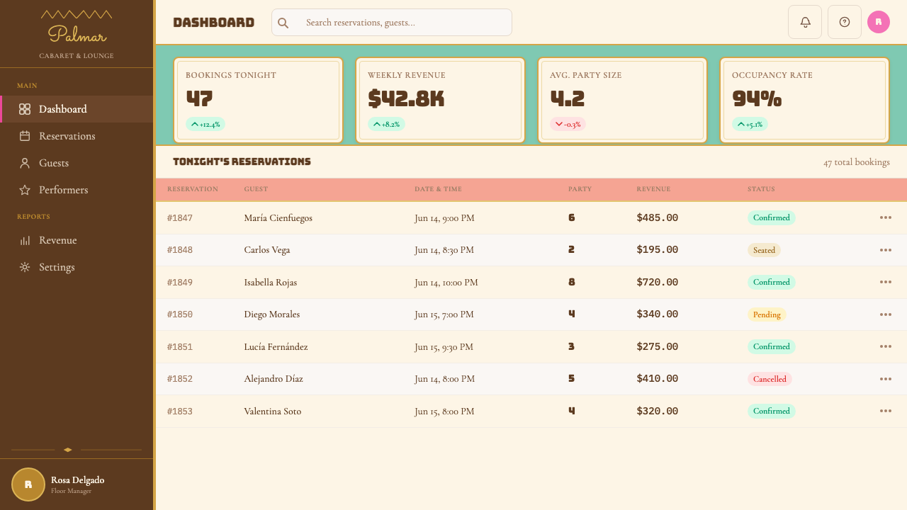Click the Reservations calendar icon
This screenshot has height=510, width=907.
click(x=25, y=136)
